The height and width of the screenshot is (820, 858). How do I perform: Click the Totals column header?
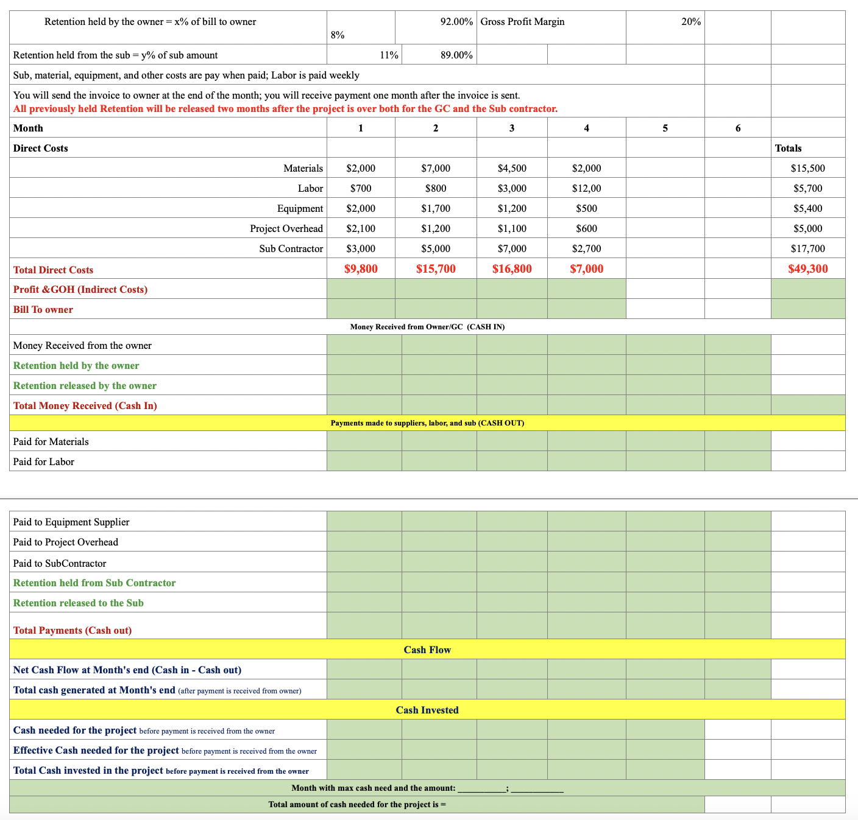pyautogui.click(x=788, y=148)
